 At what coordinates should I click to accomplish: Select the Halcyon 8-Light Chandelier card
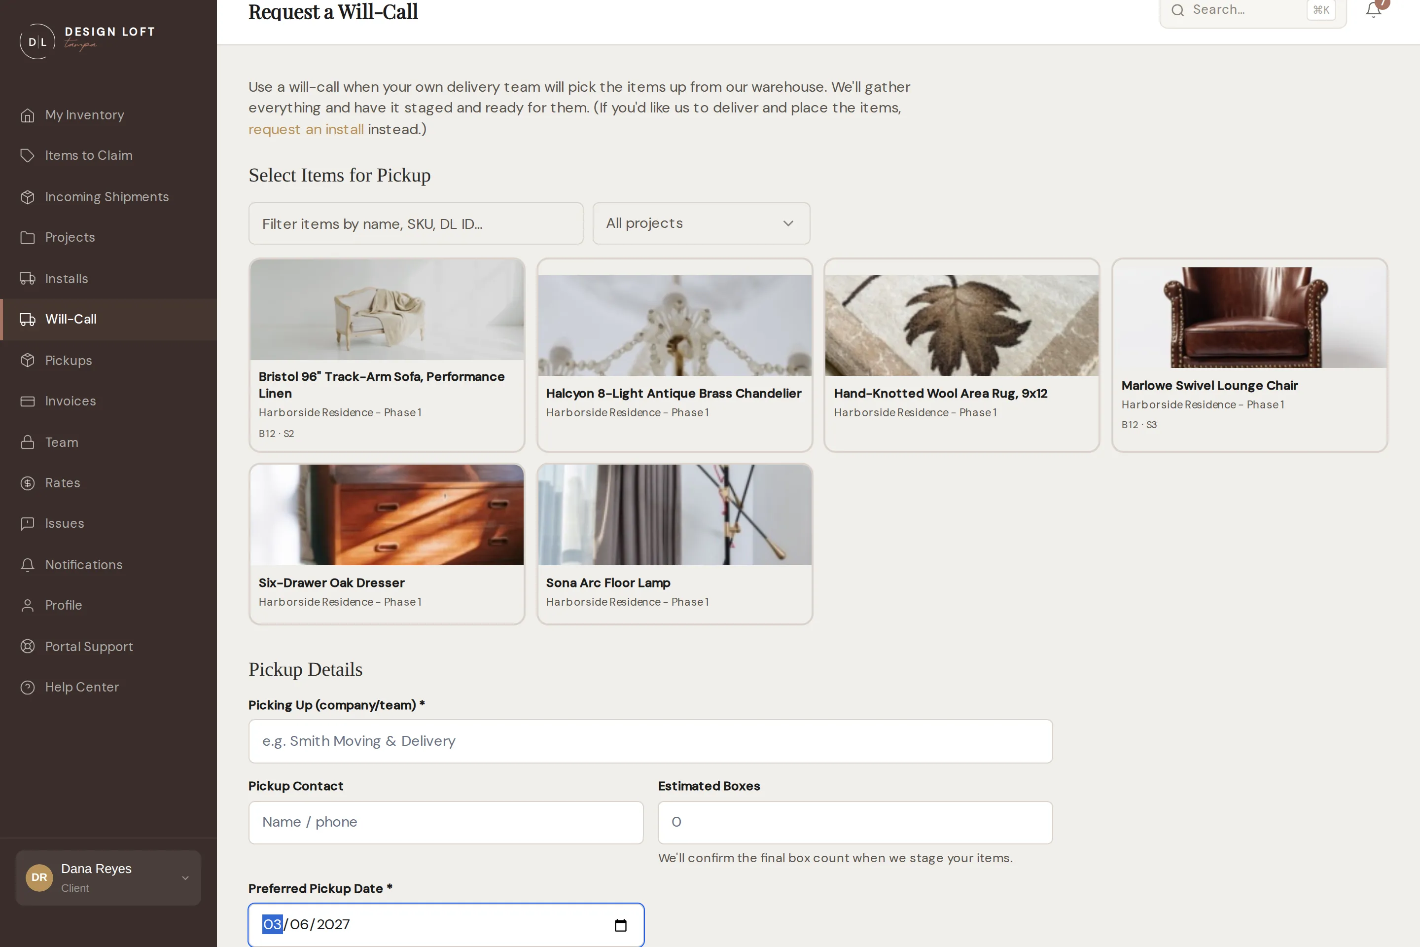pyautogui.click(x=674, y=355)
